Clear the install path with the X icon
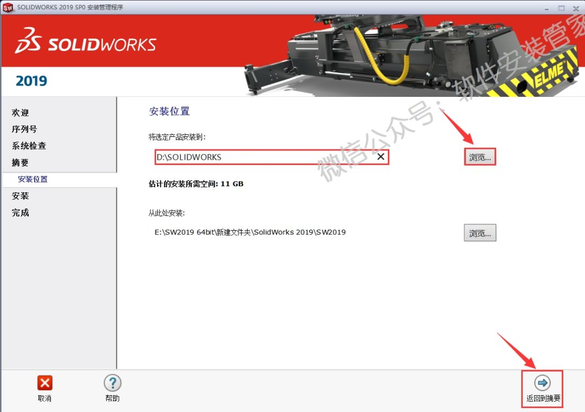Image resolution: width=585 pixels, height=412 pixels. [381, 157]
